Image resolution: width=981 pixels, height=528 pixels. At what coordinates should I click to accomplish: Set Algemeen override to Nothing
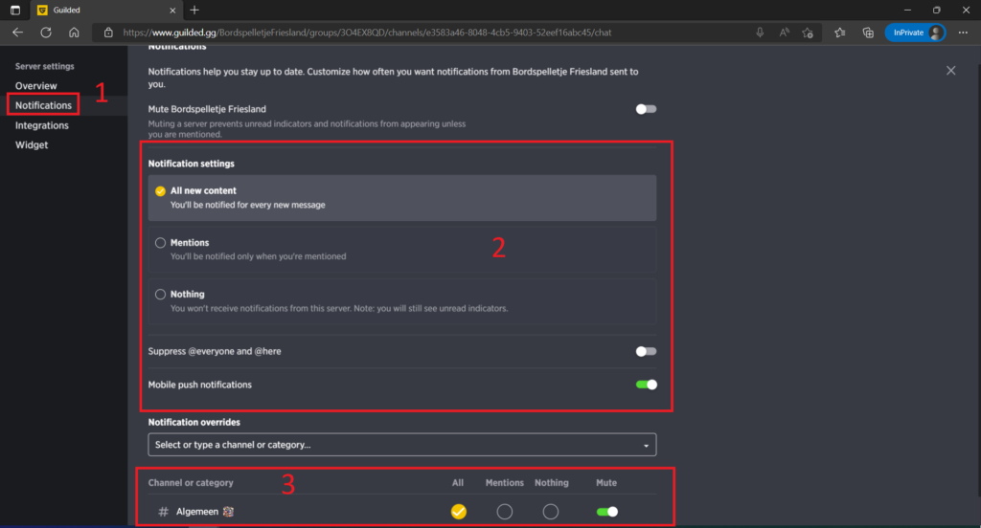point(551,511)
